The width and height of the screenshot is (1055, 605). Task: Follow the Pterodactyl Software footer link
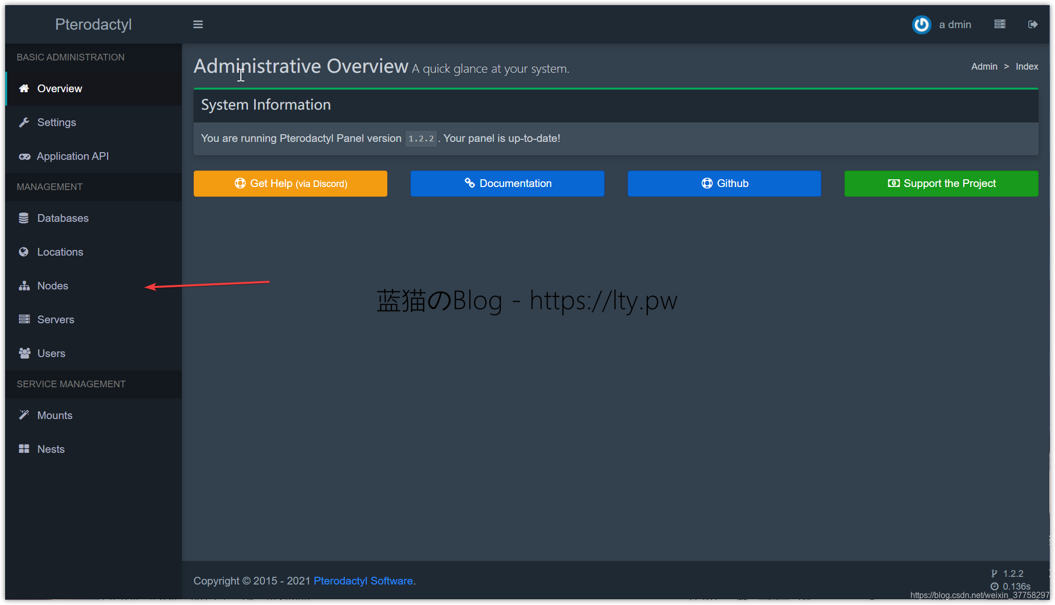click(363, 581)
